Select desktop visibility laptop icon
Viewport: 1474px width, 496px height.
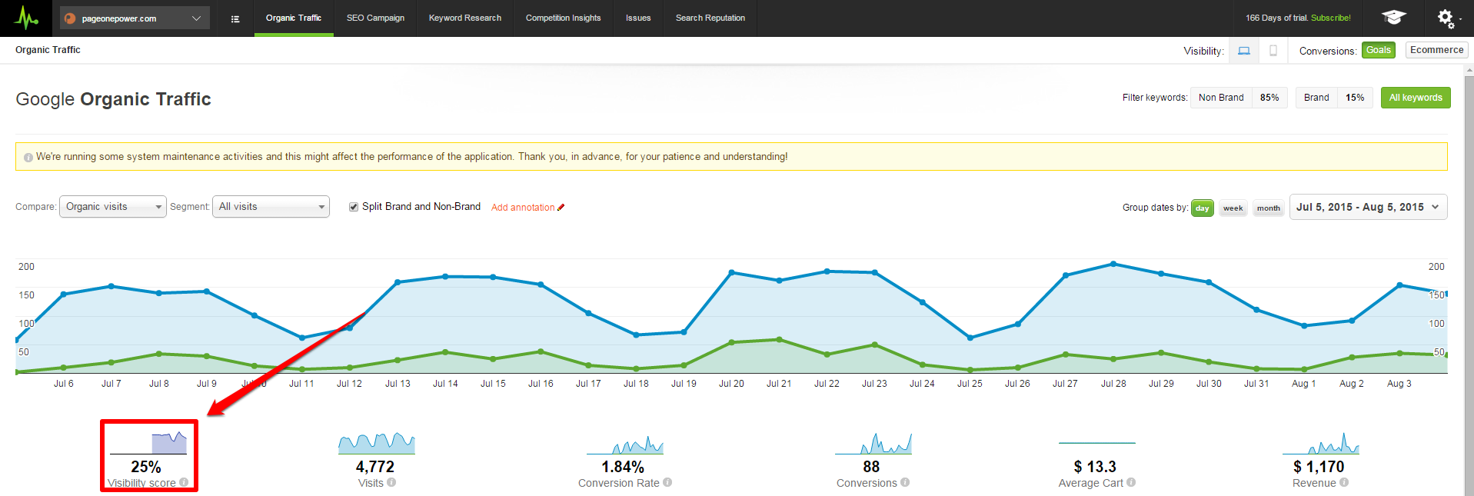(x=1243, y=51)
